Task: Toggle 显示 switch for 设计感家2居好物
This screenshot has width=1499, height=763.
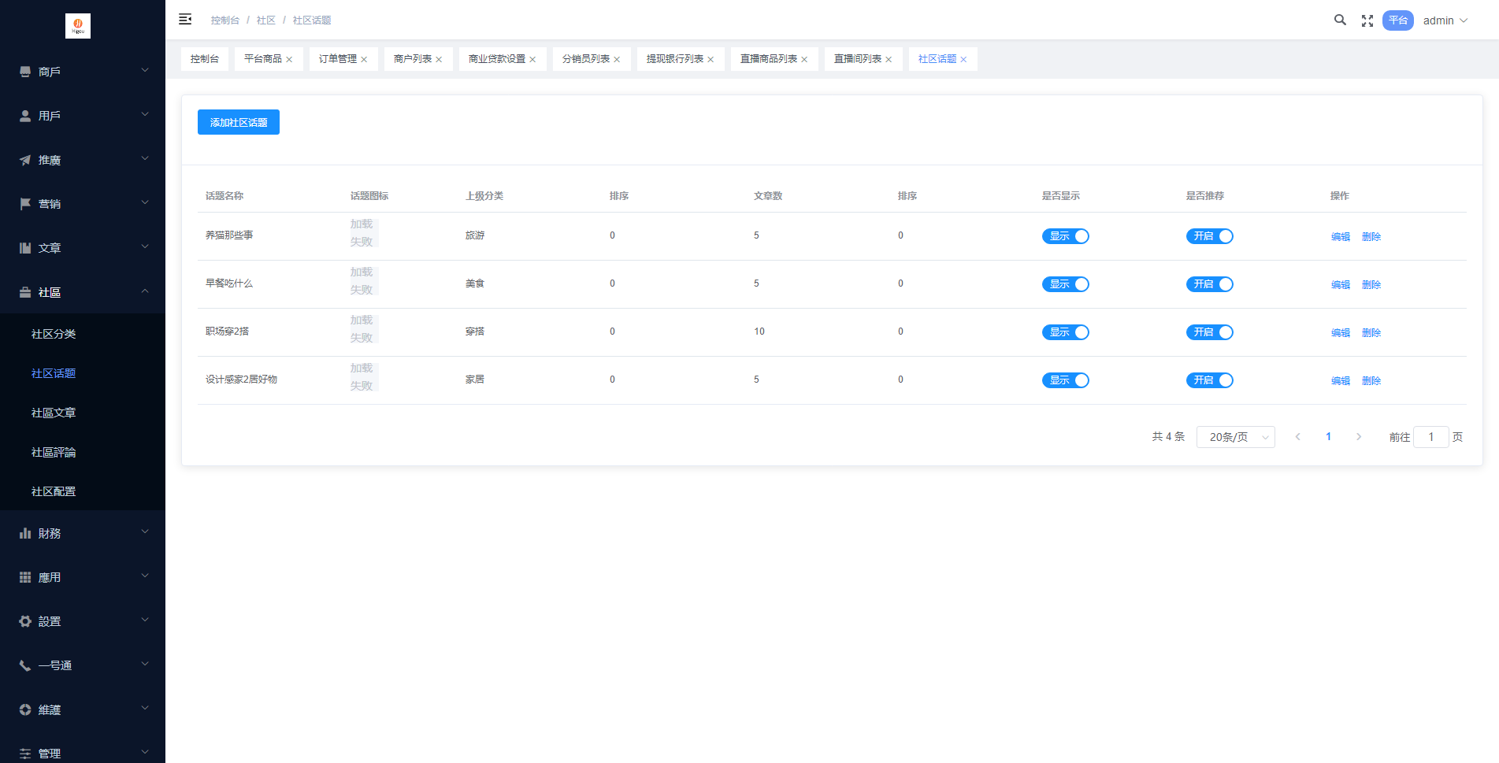Action: tap(1065, 380)
